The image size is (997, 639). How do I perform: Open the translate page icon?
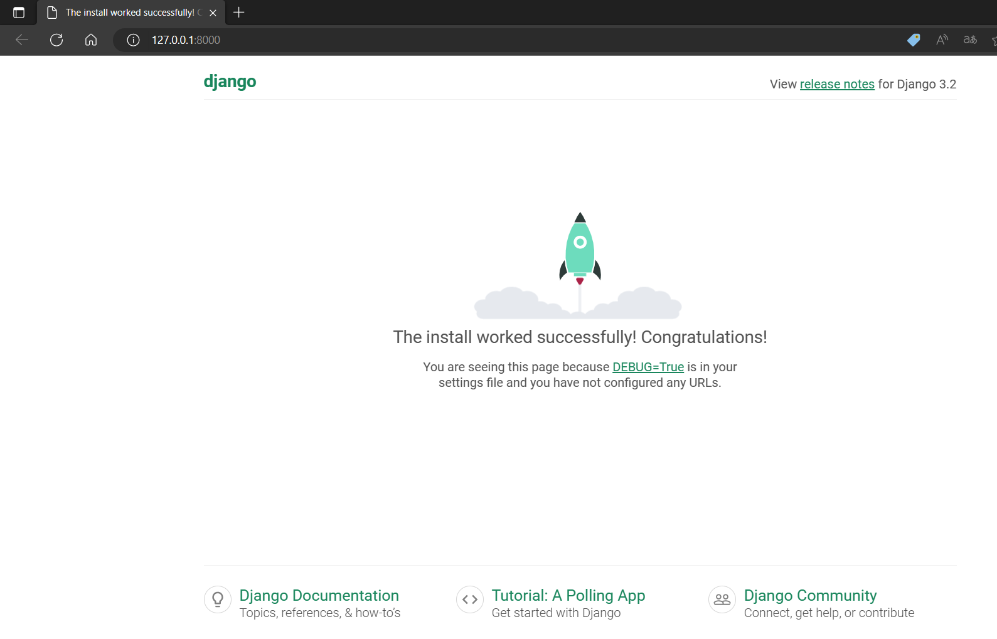tap(970, 40)
